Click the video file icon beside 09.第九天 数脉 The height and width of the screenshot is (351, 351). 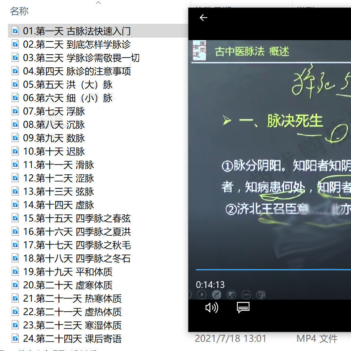tap(15, 138)
